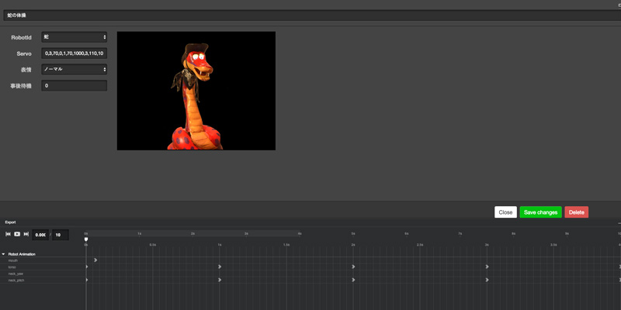Image resolution: width=621 pixels, height=310 pixels.
Task: Click the 事後待機 input field
Action: pyautogui.click(x=74, y=85)
